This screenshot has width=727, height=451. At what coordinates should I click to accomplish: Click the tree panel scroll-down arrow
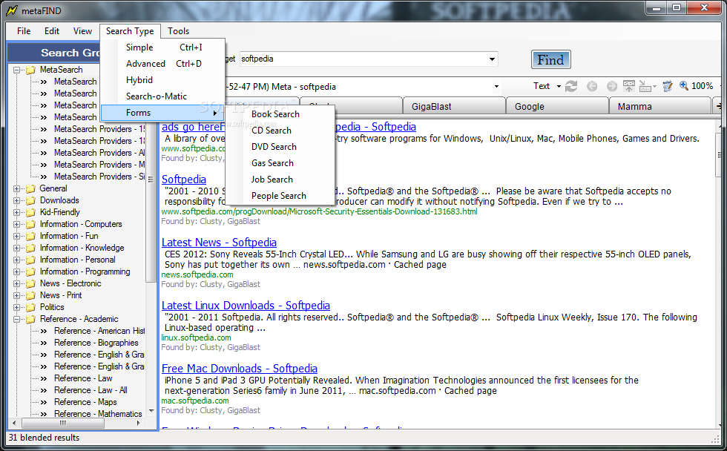(x=151, y=411)
